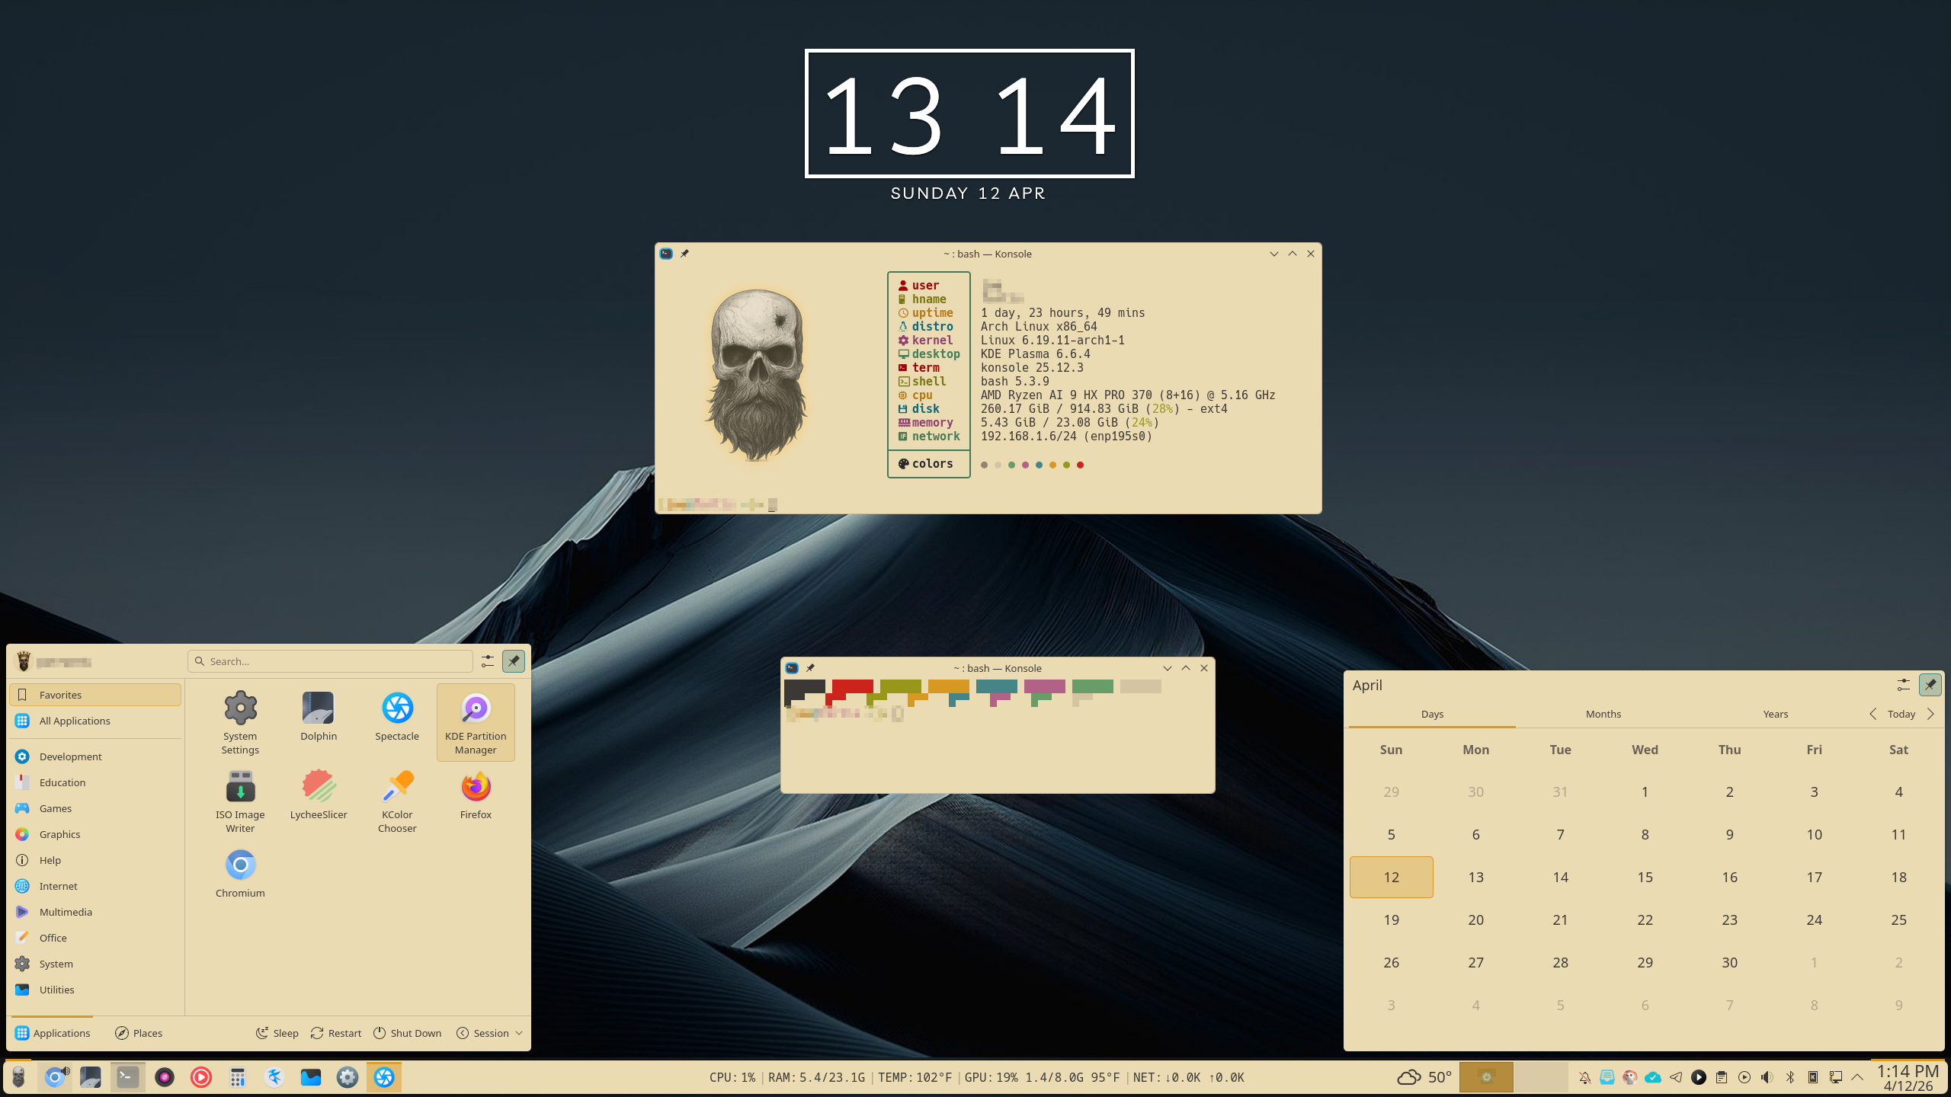
Task: Click the Konsole terminal icon in taskbar
Action: click(127, 1077)
